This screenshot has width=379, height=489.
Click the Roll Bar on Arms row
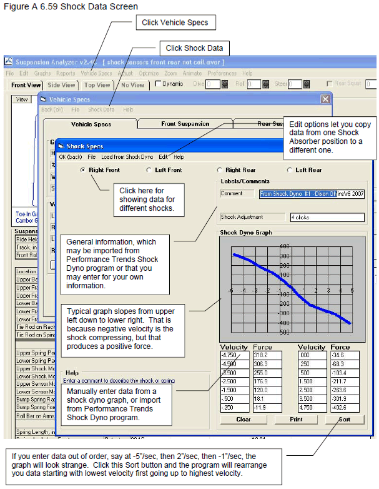coord(36,416)
